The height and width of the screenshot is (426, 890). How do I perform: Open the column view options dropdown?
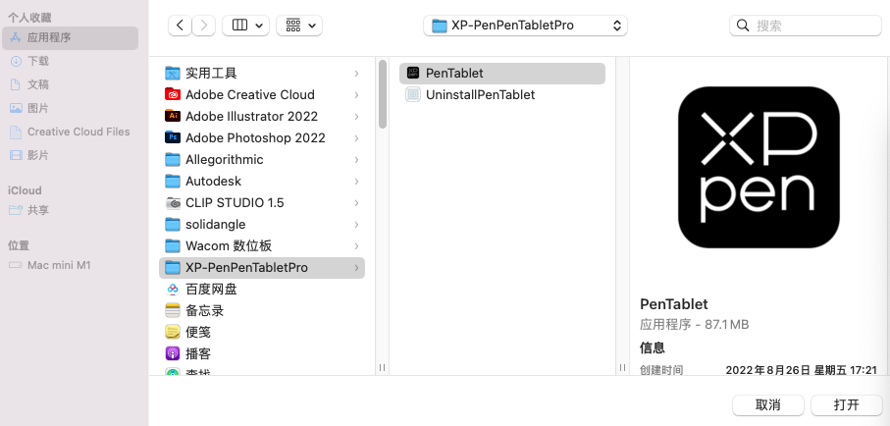pos(245,26)
